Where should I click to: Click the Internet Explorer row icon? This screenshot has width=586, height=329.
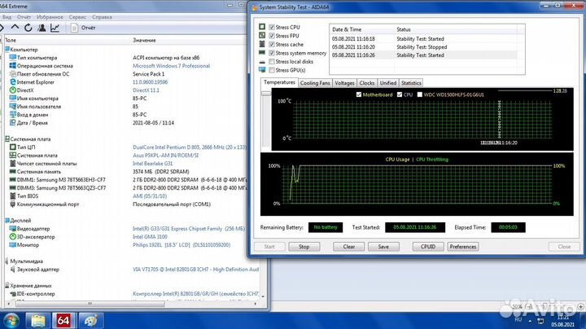[13, 82]
